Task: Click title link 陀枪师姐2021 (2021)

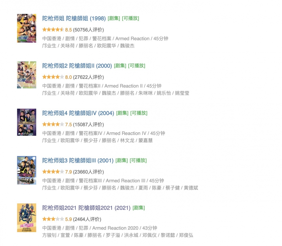Action: point(86,208)
